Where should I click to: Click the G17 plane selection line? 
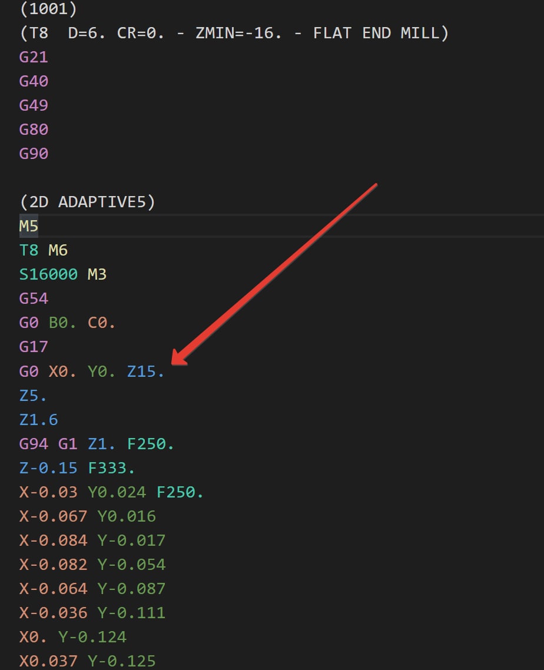point(34,347)
